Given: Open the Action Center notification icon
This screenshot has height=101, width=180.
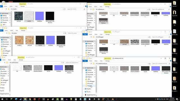Looking at the screenshot, I should [x=177, y=99].
